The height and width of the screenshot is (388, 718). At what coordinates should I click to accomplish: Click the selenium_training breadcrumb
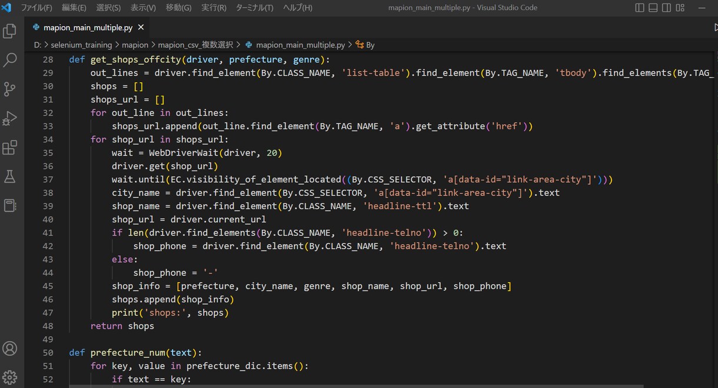[x=81, y=45]
